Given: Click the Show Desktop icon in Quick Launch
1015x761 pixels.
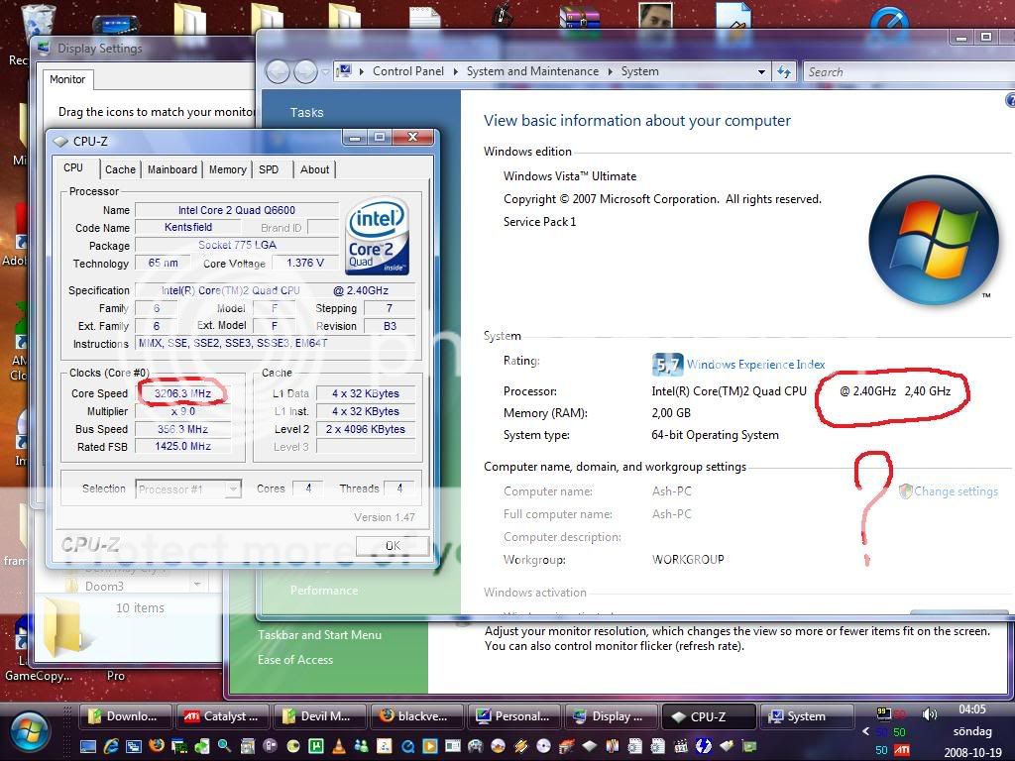Looking at the screenshot, I should coord(88,745).
